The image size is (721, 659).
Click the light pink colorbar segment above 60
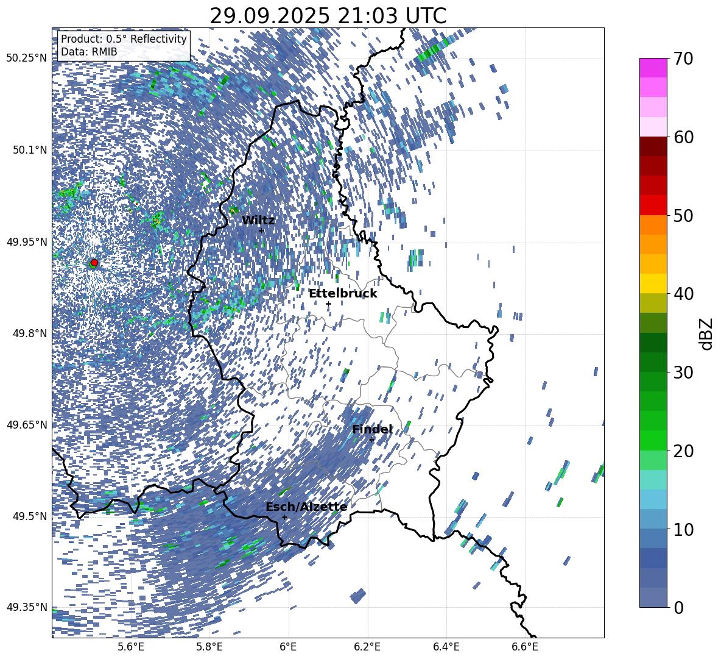click(653, 127)
